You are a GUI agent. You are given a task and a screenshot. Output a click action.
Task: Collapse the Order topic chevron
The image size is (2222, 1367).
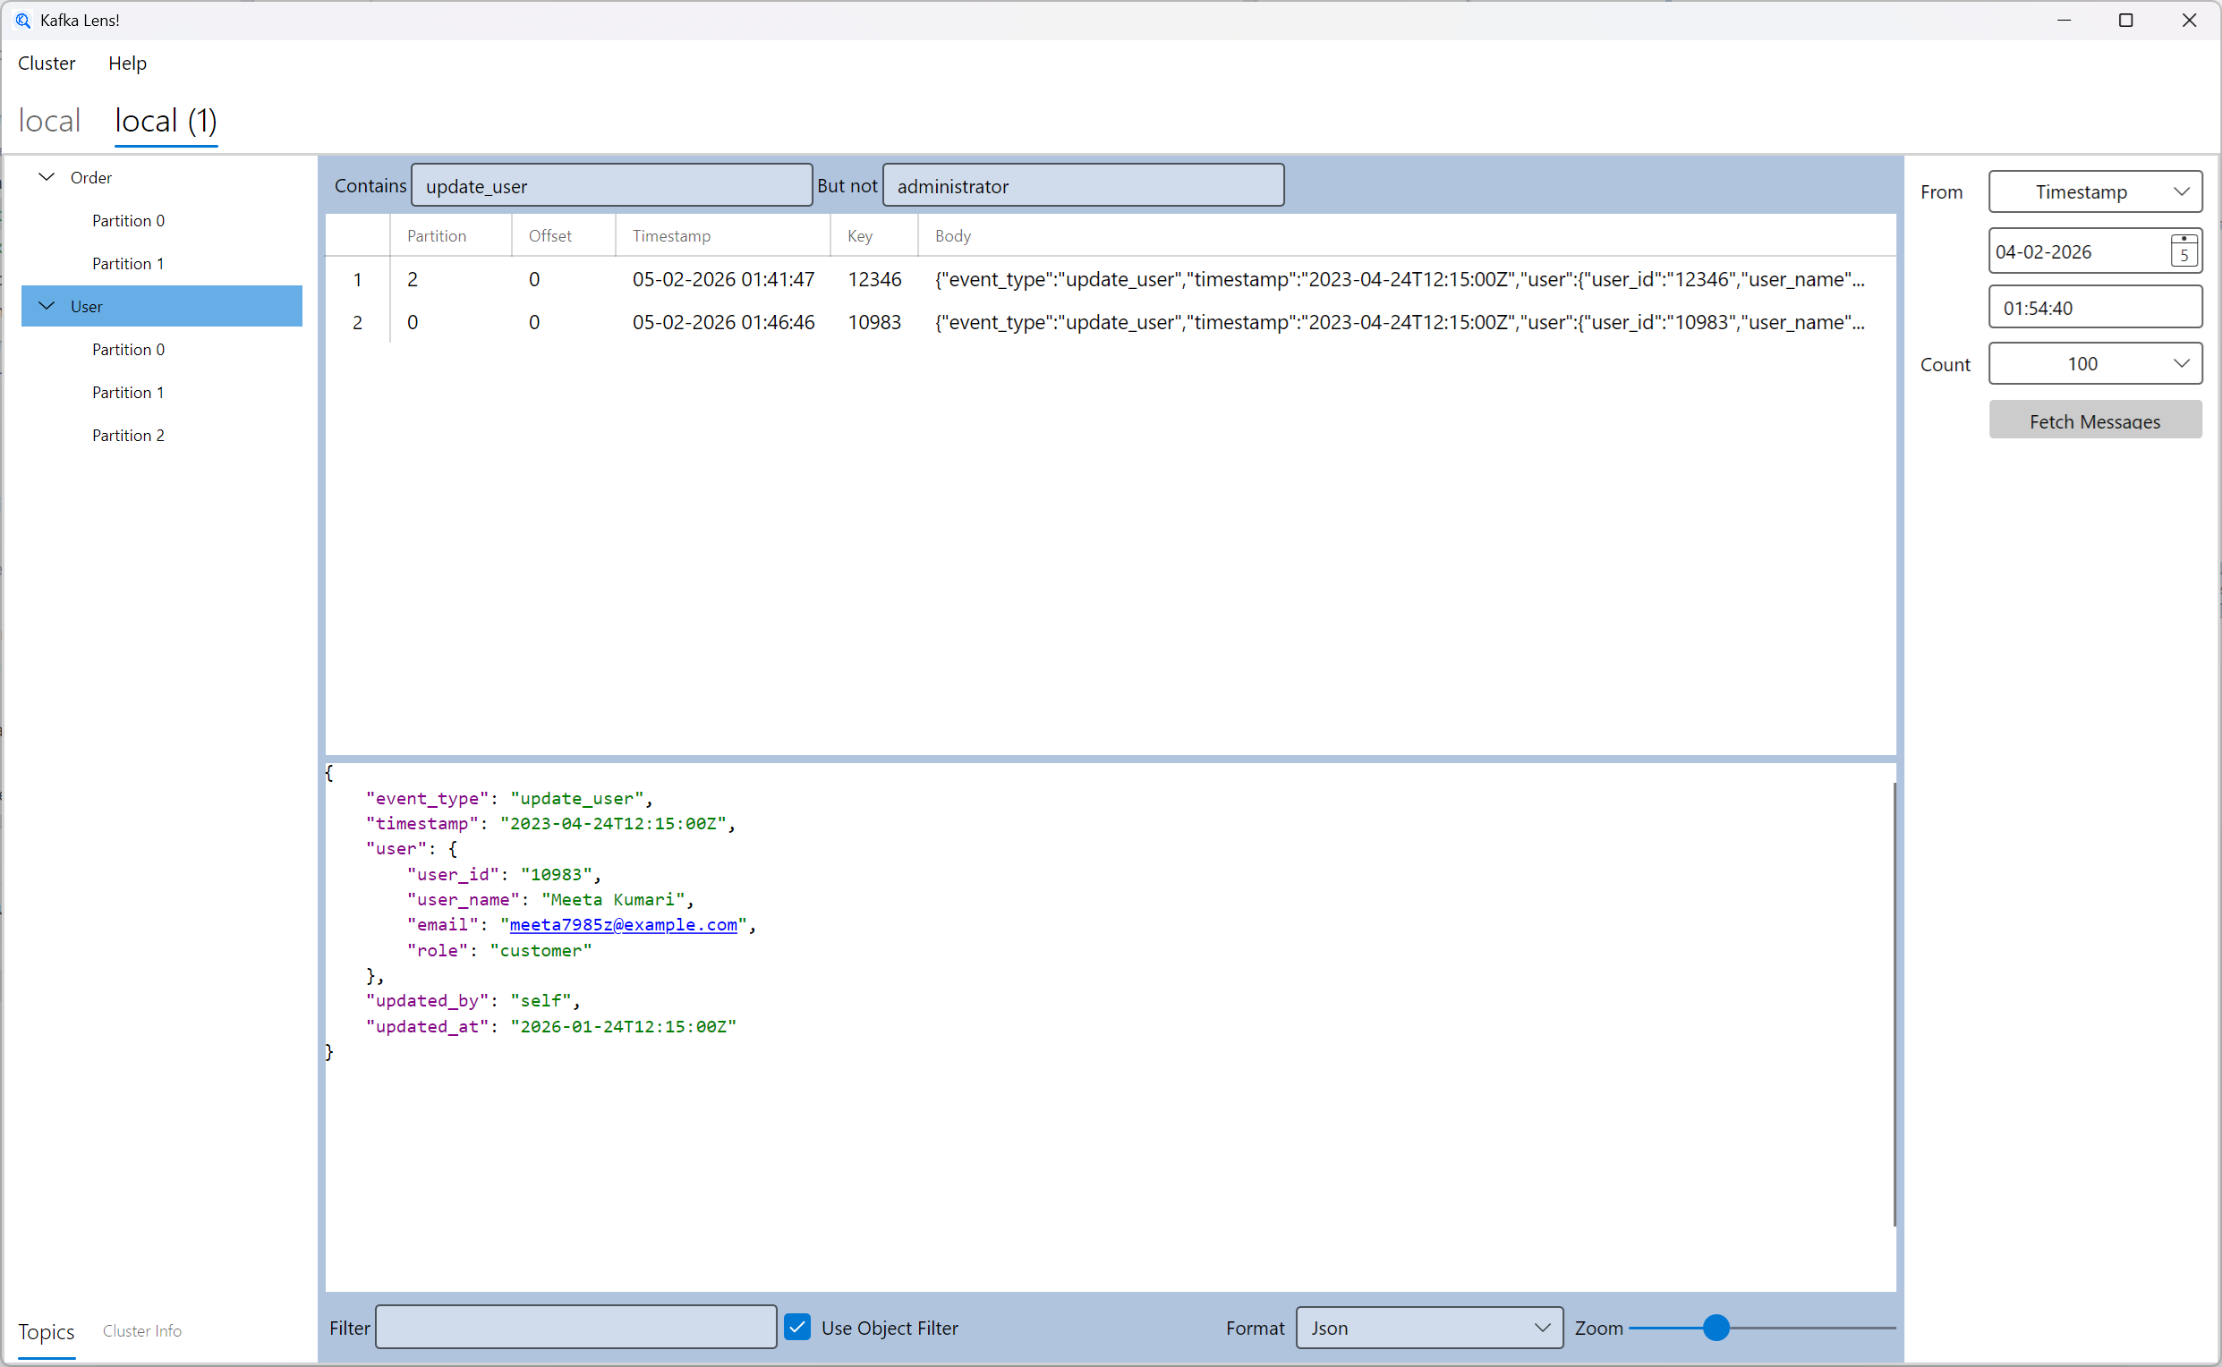(47, 177)
